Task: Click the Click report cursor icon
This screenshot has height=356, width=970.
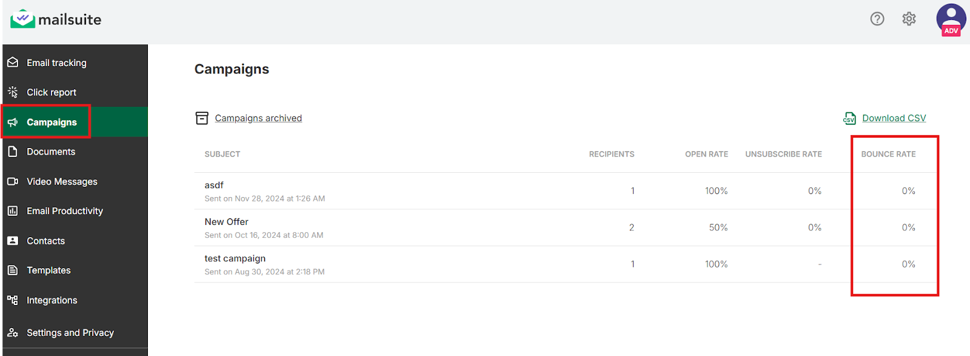Action: click(13, 92)
